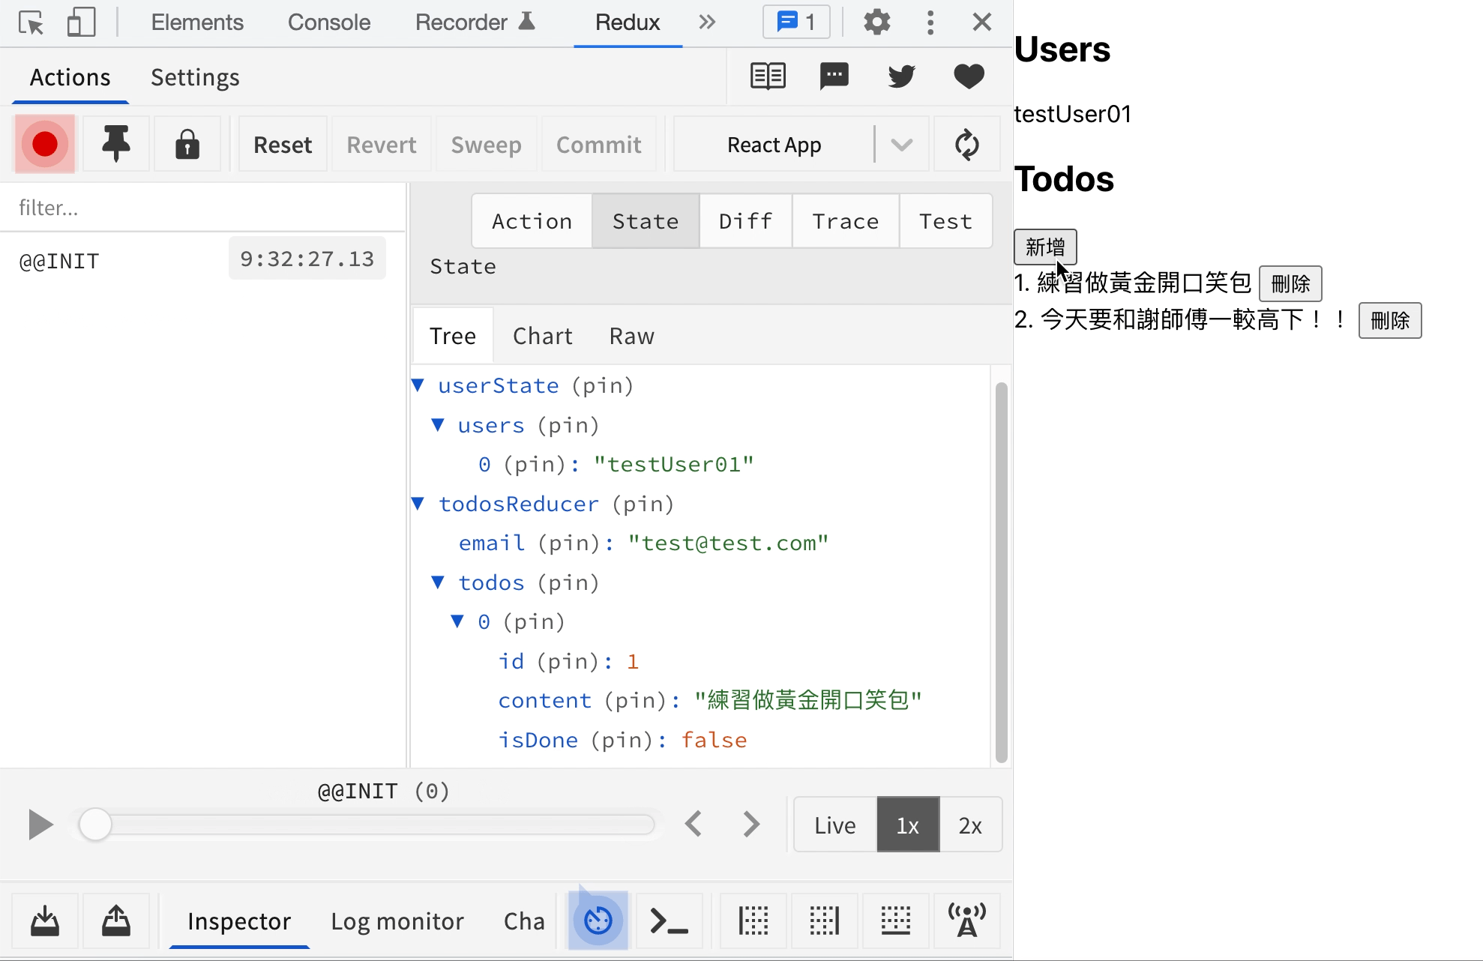Image resolution: width=1483 pixels, height=961 pixels.
Task: Click the Reset button
Action: (283, 144)
